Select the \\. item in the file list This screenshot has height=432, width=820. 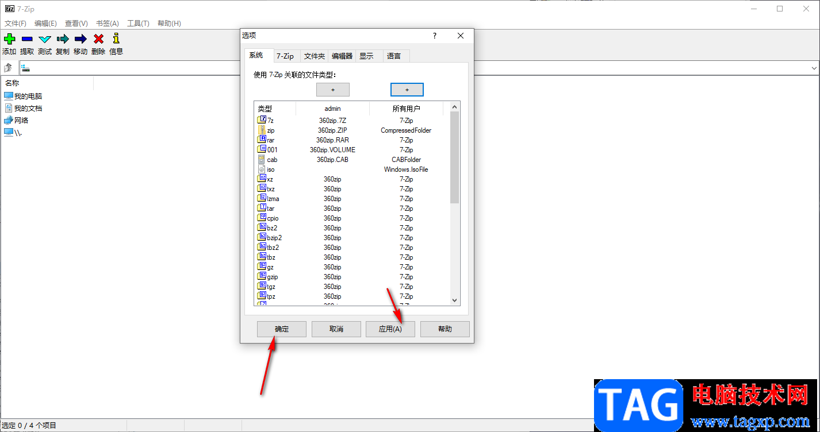pyautogui.click(x=13, y=132)
